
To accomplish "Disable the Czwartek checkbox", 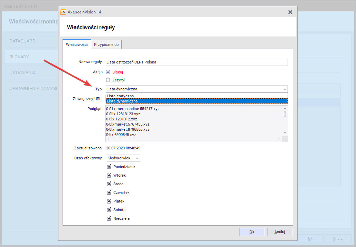I will pos(109,192).
